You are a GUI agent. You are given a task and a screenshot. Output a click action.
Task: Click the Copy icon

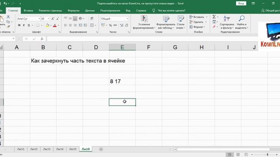click(8, 22)
